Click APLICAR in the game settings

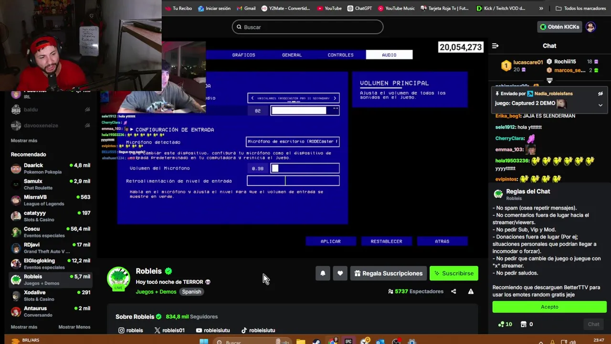330,241
